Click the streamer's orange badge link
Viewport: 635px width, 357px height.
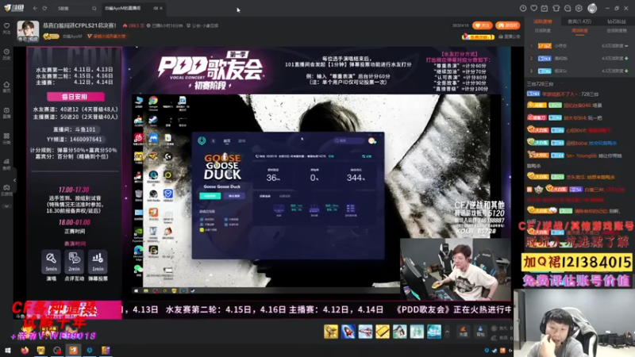click(106, 36)
